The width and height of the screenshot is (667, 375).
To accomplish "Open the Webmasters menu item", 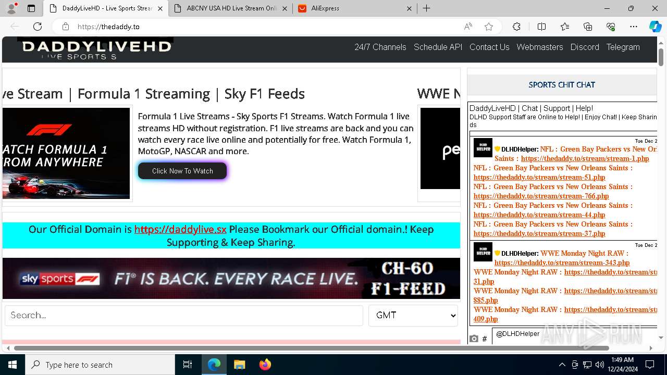I will click(x=540, y=47).
